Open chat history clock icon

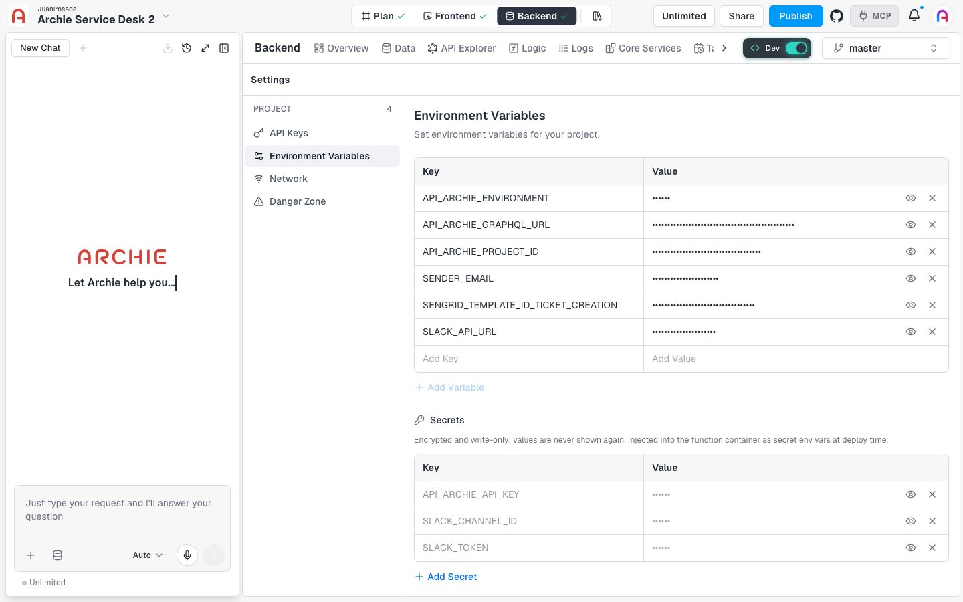pos(187,48)
